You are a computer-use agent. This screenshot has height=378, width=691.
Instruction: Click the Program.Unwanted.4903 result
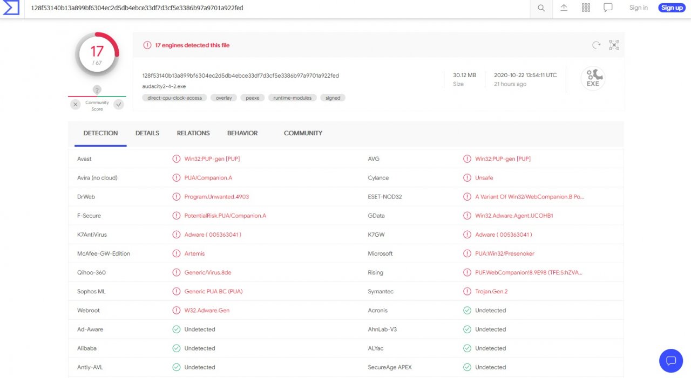click(x=216, y=197)
